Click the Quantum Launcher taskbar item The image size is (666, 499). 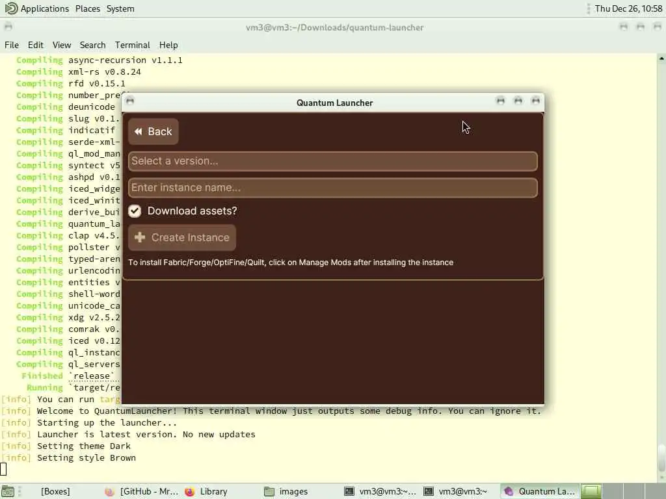point(539,491)
